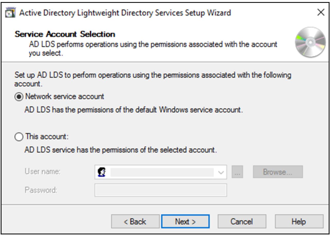The image size is (331, 236).
Task: Click the CD disc icon in header
Action: tap(310, 42)
